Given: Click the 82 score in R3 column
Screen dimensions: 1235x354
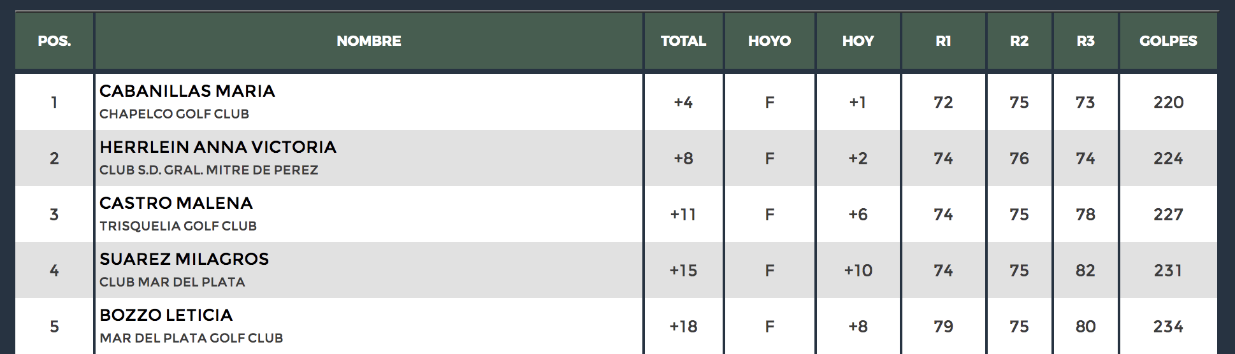Looking at the screenshot, I should (1085, 271).
